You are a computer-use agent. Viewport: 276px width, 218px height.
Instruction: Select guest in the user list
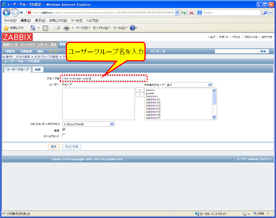[x=150, y=93]
